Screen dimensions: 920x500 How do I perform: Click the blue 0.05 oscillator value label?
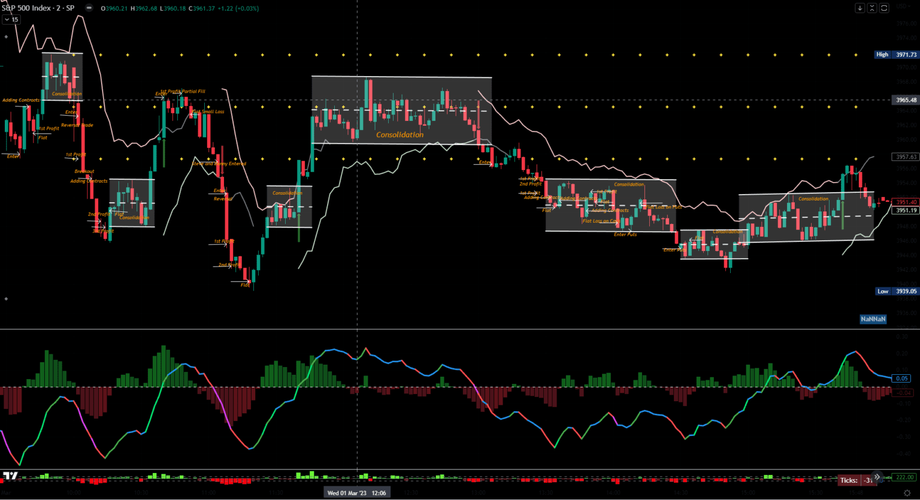[x=901, y=378]
